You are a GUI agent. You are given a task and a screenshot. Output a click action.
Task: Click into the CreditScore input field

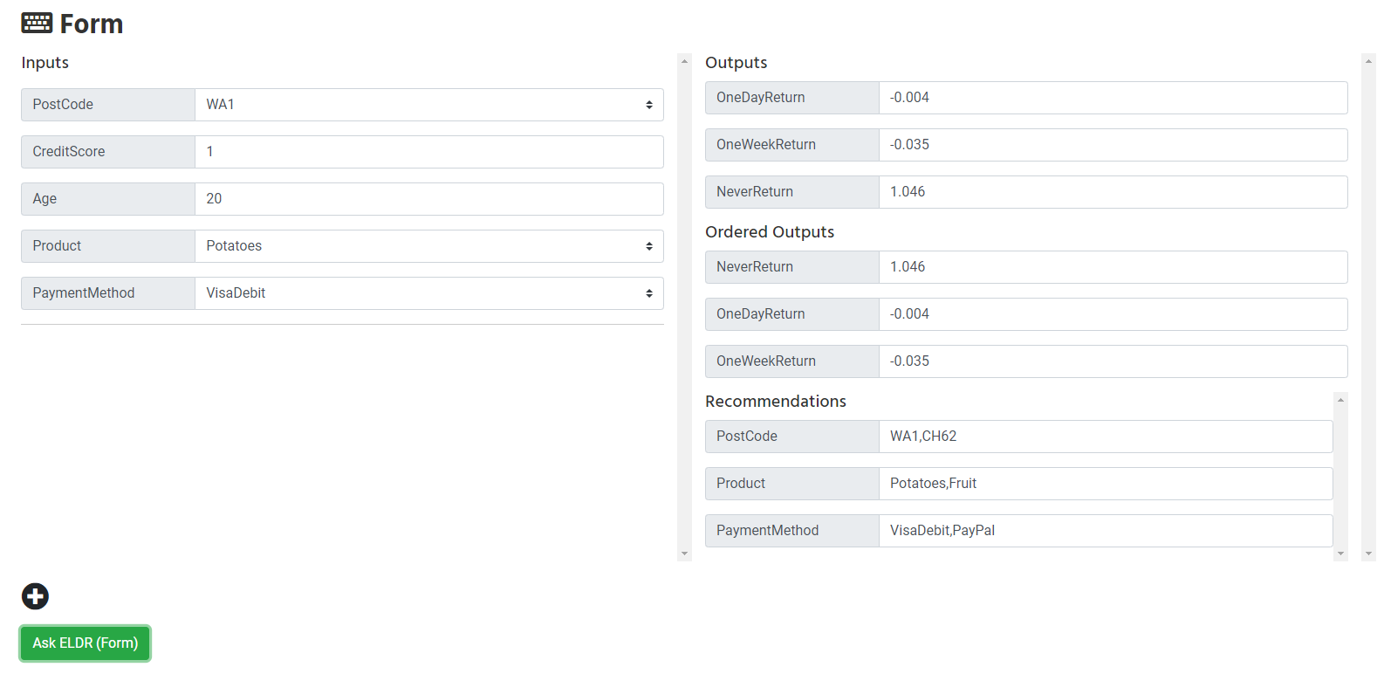tap(428, 152)
